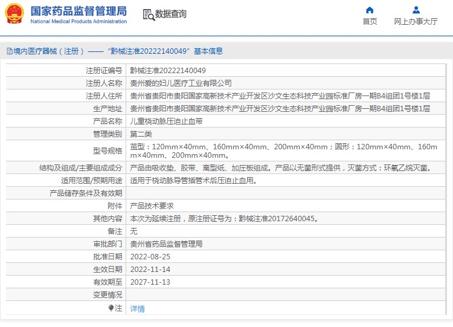Click the user profile icon
Screen dimensions: 453x327
(416, 10)
